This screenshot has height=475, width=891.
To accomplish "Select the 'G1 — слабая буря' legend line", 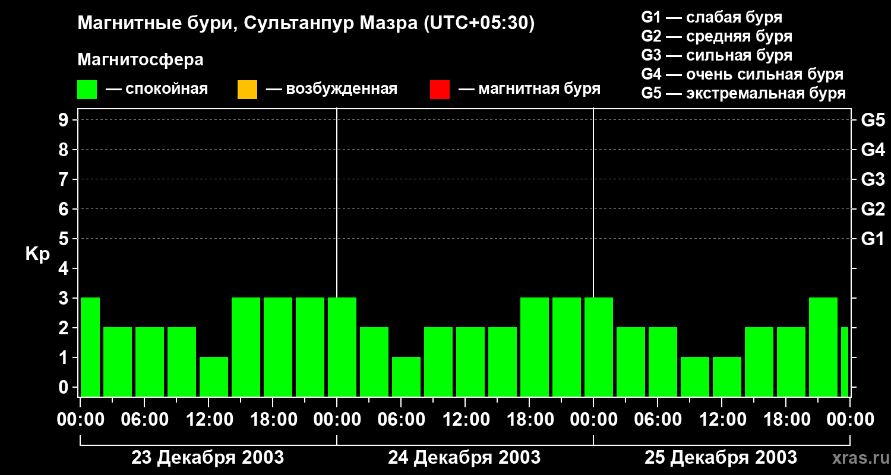I will (712, 17).
